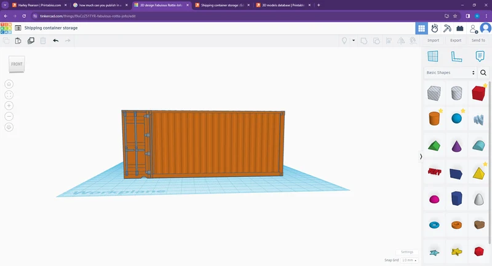Screen dimensions: 492x266
Task: Select the orange shipping container model
Action: click(x=204, y=144)
